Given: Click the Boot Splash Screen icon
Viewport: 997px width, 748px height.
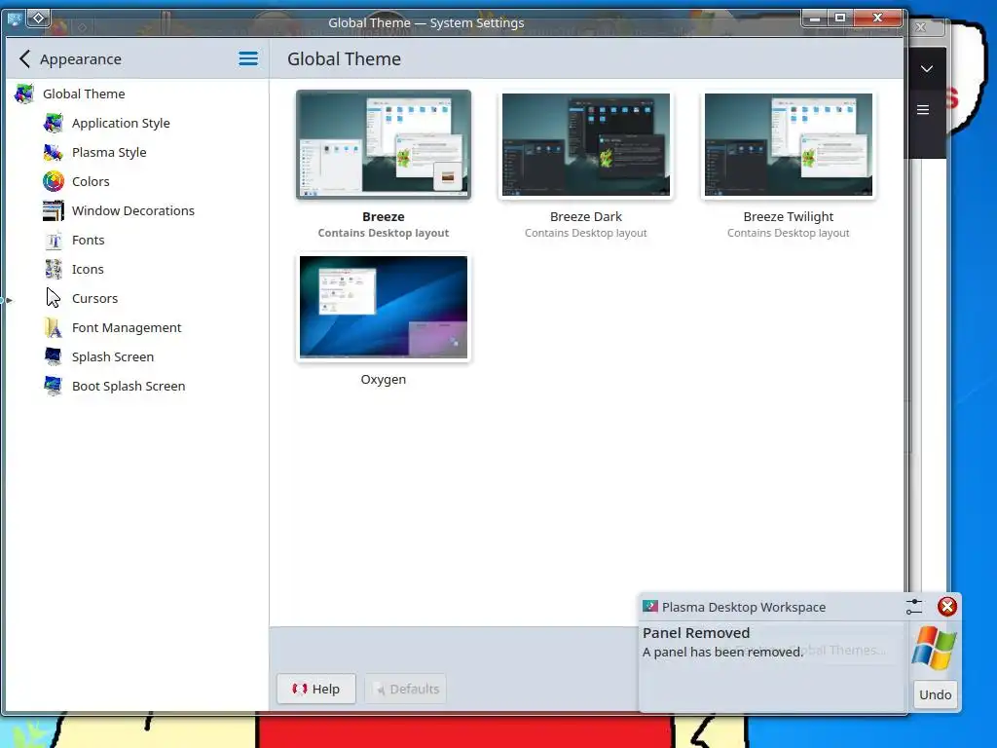Looking at the screenshot, I should pos(54,386).
